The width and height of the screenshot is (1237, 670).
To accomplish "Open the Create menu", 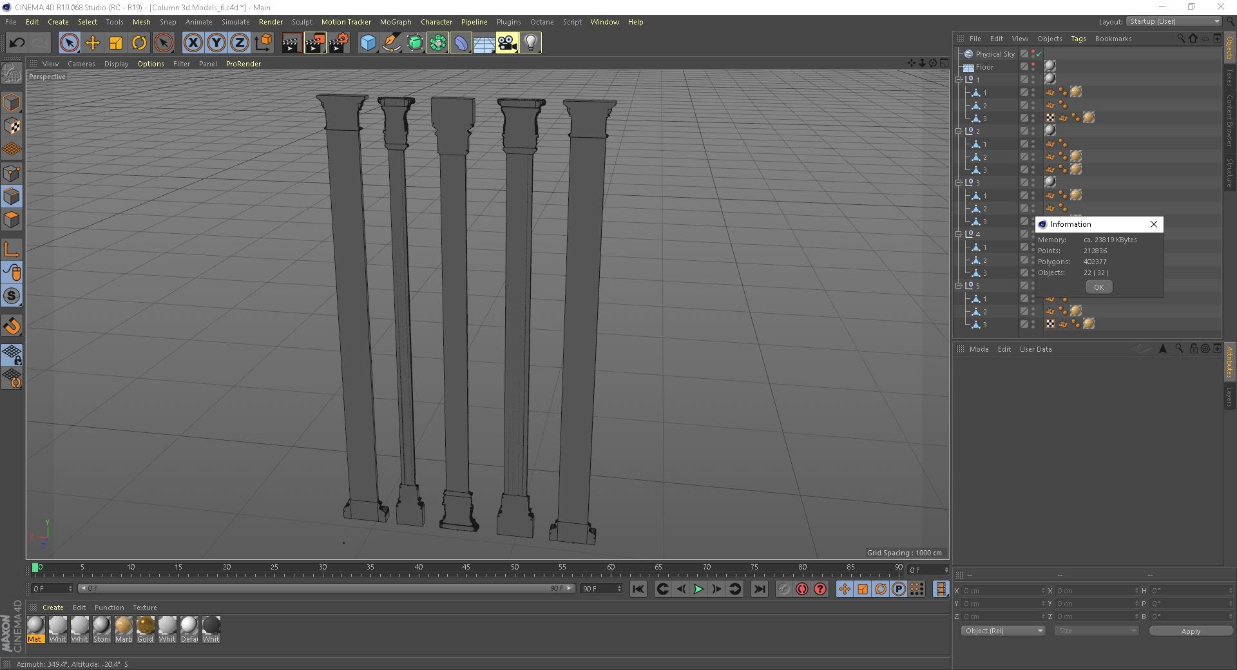I will pos(58,22).
